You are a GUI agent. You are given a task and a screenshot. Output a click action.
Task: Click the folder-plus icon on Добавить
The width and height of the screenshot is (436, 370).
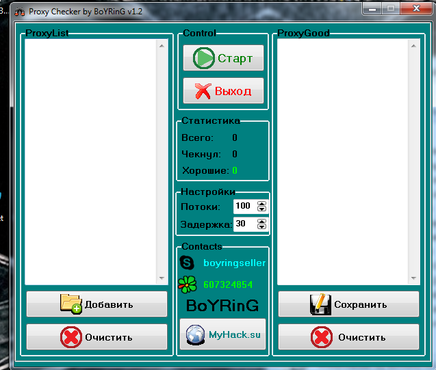[71, 304]
